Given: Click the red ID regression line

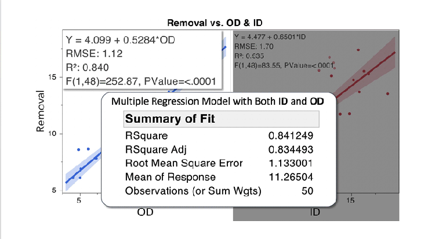Looking at the screenshot, I should (371, 67).
